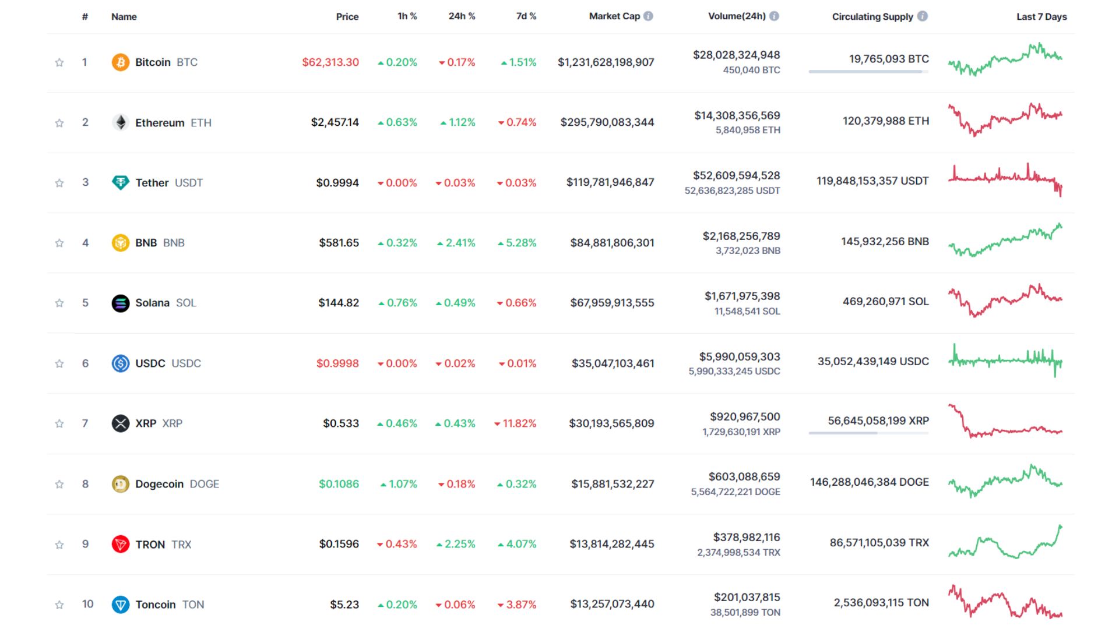
Task: Click the Ethereum ETH coin logo
Action: click(x=120, y=122)
